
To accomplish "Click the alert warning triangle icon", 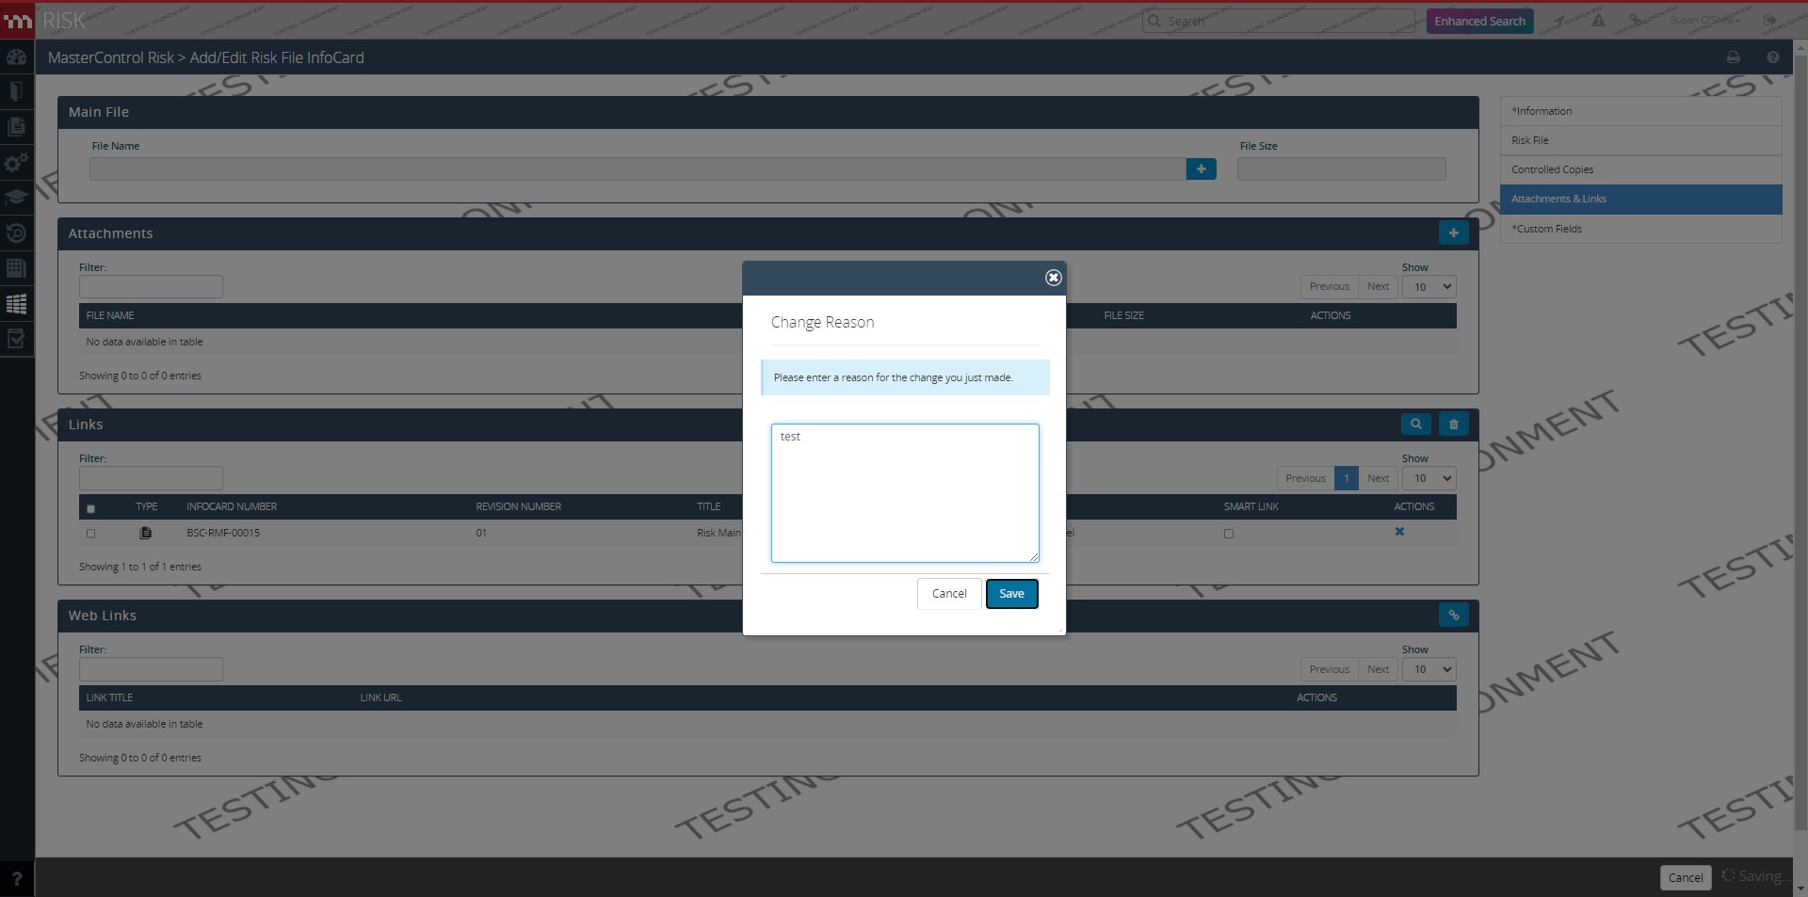I will pos(1598,20).
